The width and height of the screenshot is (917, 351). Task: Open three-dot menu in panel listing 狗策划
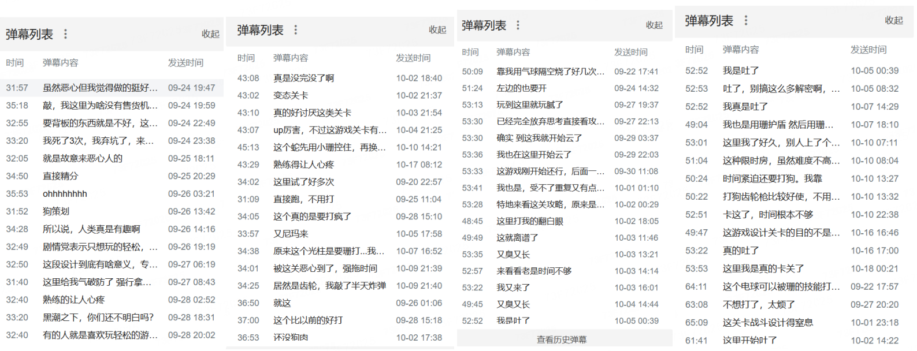(x=65, y=34)
